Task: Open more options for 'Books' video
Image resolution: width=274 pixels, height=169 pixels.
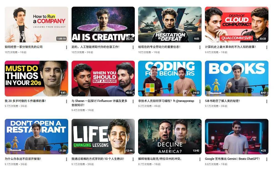Action: click(267, 101)
